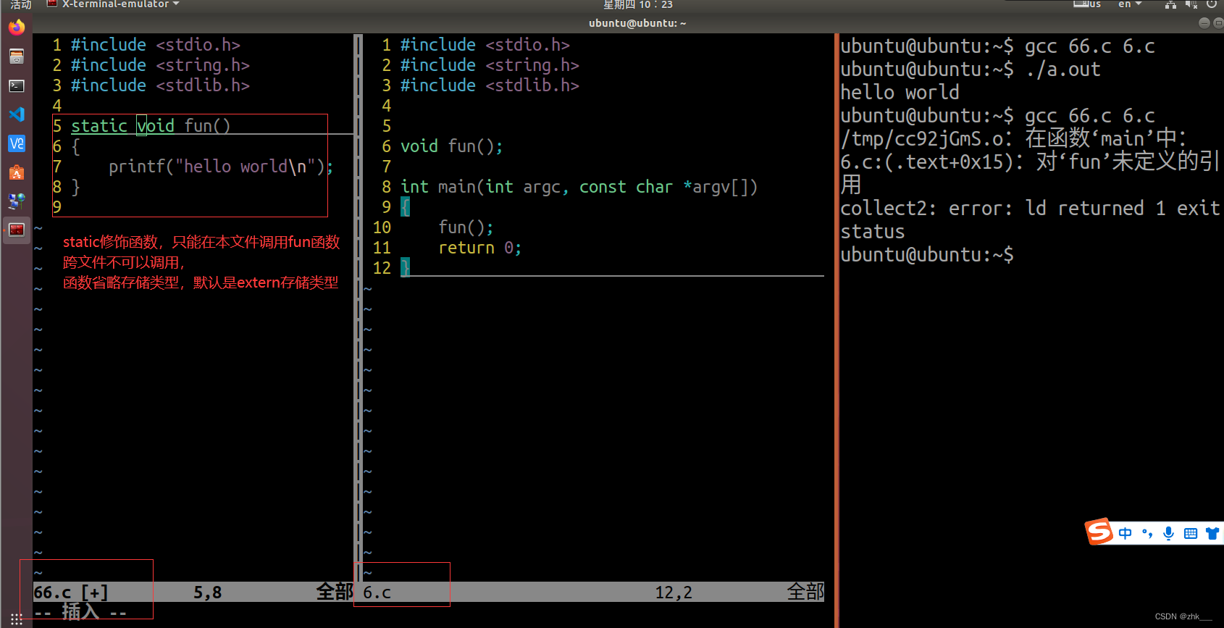Click '#include <stdlib.h>' in 6.c pane
1224x628 pixels.
click(490, 85)
